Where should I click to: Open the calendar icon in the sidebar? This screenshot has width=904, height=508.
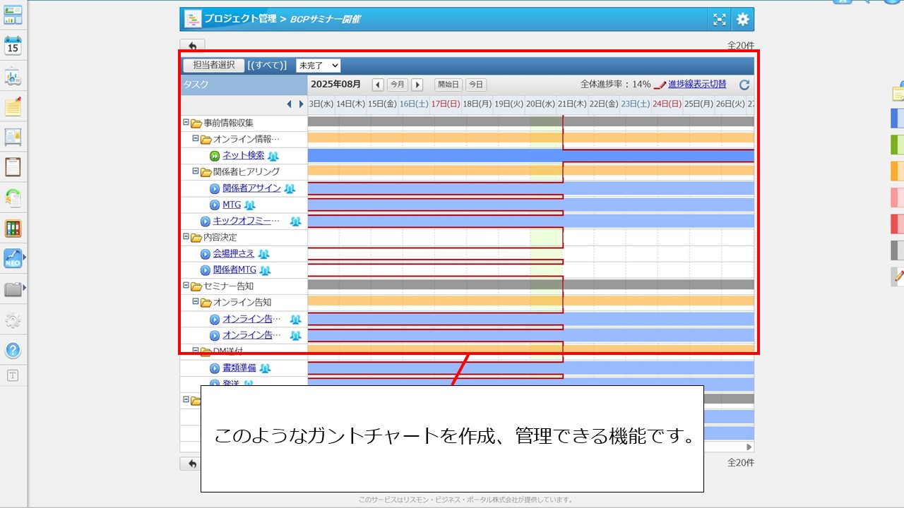coord(13,47)
